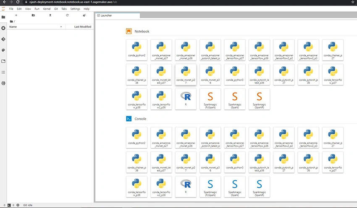Launch conda_pytorch_latest_p36 notebook
357x208 pixels.
(259, 75)
